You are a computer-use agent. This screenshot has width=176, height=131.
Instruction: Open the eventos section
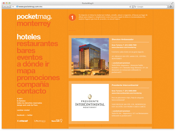tap(30, 57)
